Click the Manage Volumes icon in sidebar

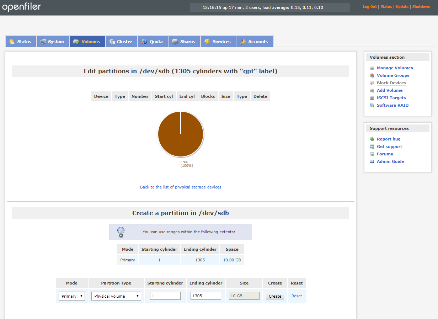coord(372,68)
